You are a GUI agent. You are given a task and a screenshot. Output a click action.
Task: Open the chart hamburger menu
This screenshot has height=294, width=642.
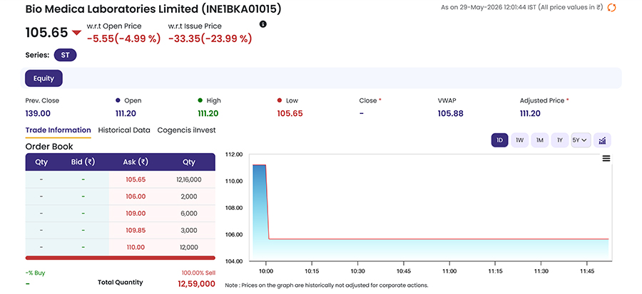click(x=606, y=159)
